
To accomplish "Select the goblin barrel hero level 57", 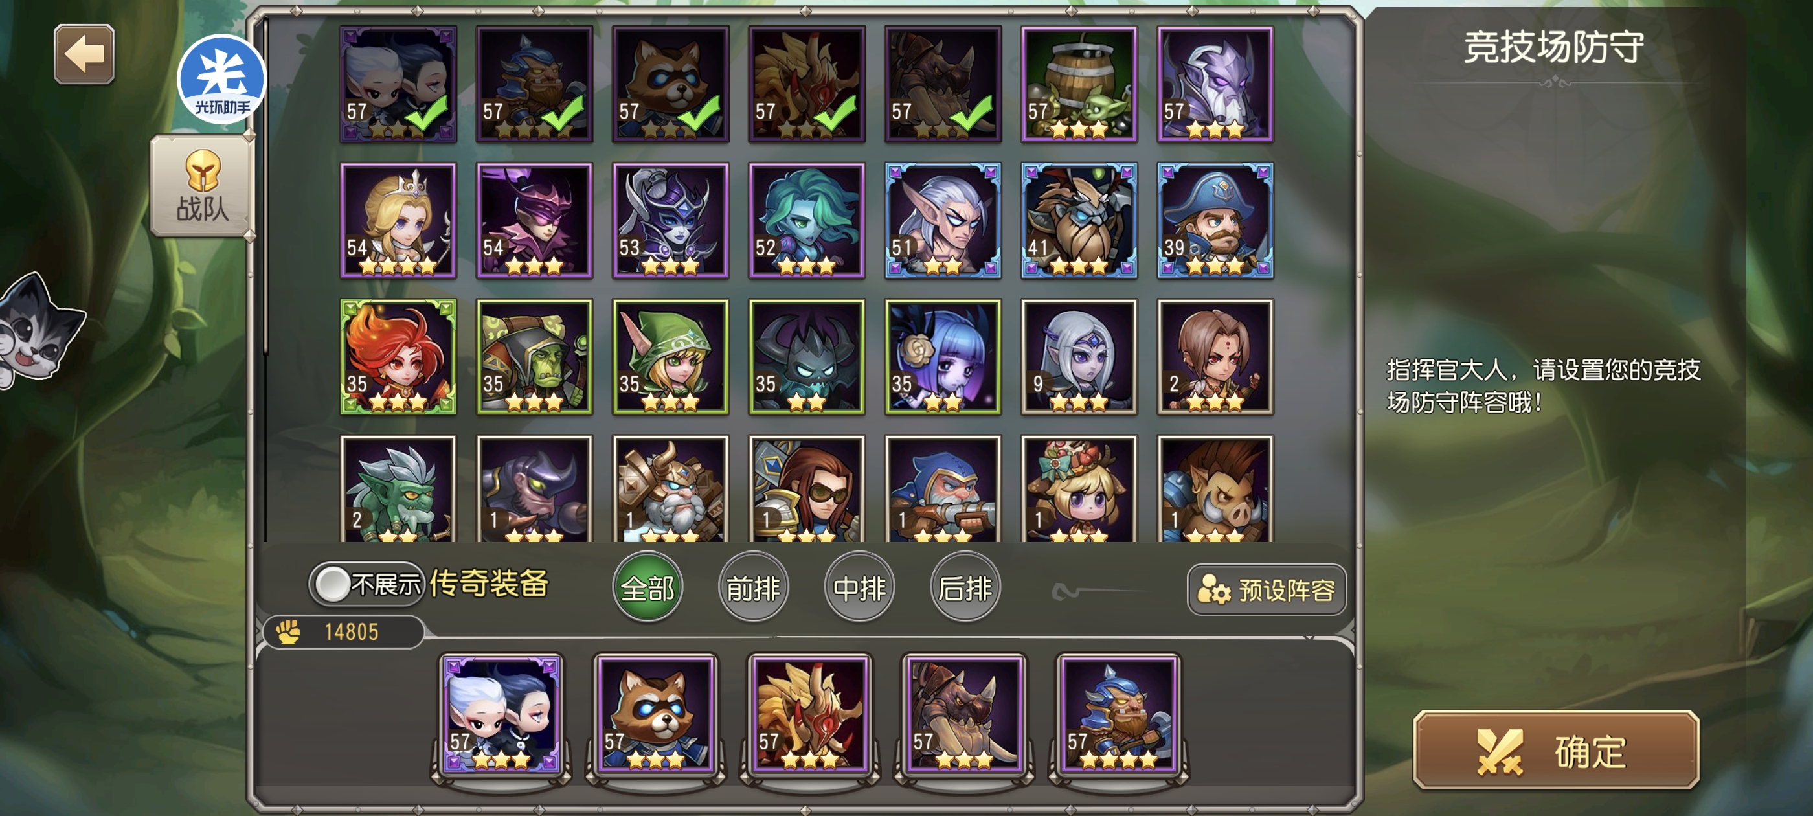I will (x=1079, y=84).
